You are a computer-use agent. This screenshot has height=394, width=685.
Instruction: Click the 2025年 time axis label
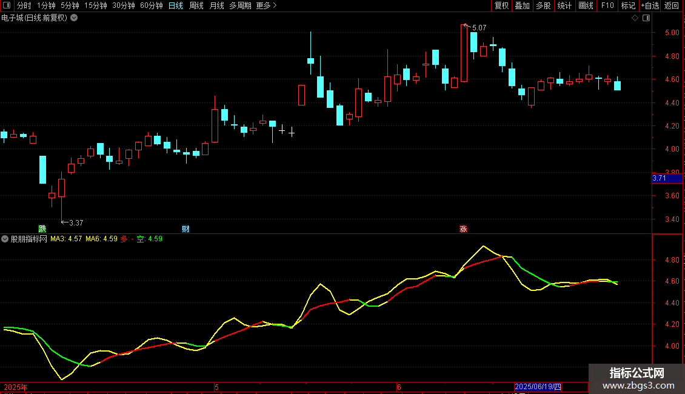click(x=16, y=387)
